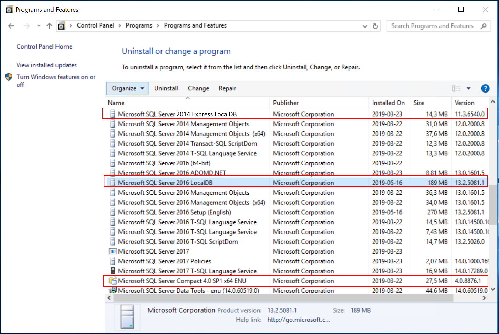Click the 270 MB size cell

click(437, 212)
